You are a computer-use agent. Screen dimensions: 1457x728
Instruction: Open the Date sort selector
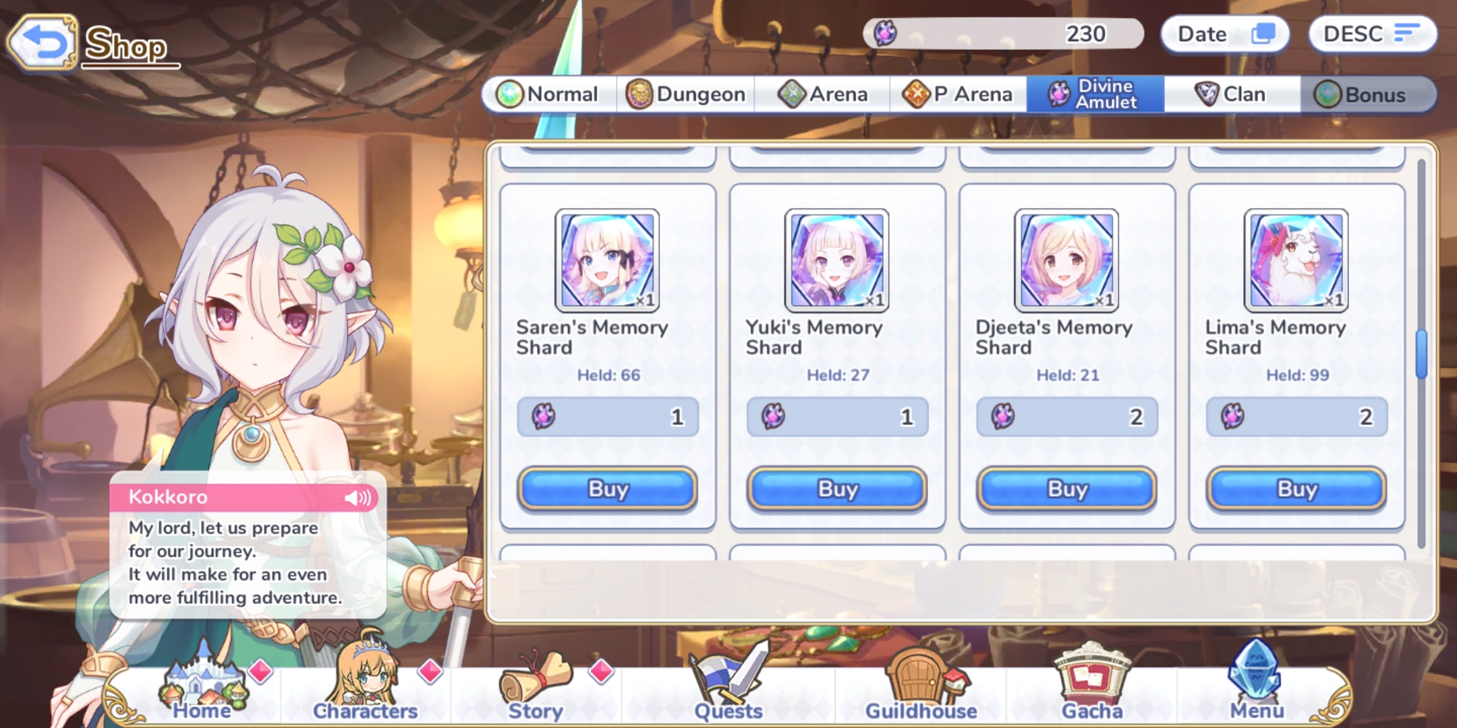1225,34
